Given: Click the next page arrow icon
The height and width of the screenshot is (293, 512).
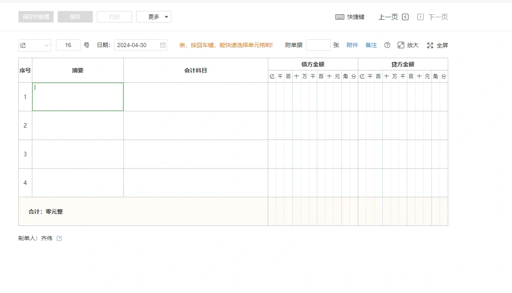Looking at the screenshot, I should pos(420,17).
